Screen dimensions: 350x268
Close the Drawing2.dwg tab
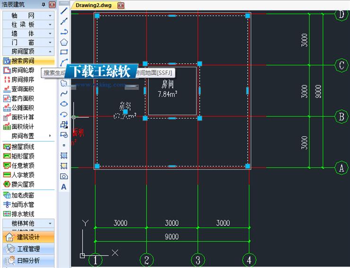point(121,5)
